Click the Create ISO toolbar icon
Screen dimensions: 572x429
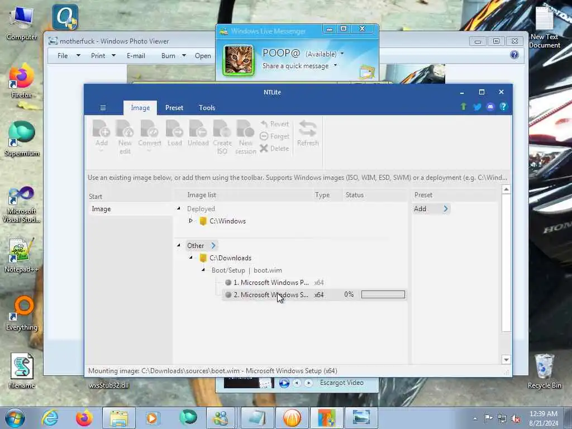(222, 137)
